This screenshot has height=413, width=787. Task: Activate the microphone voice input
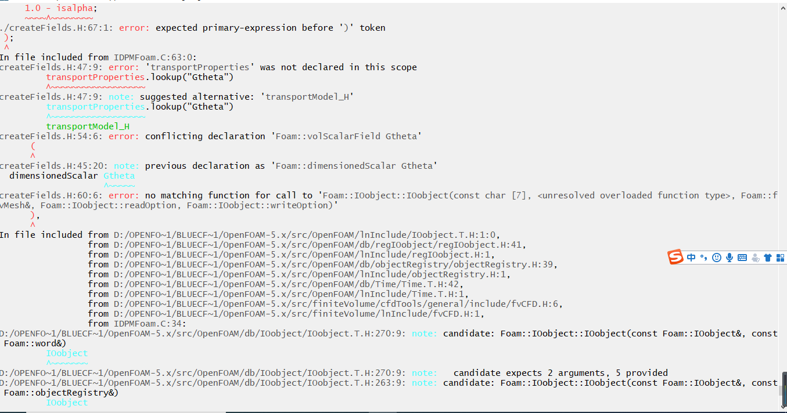click(x=729, y=258)
